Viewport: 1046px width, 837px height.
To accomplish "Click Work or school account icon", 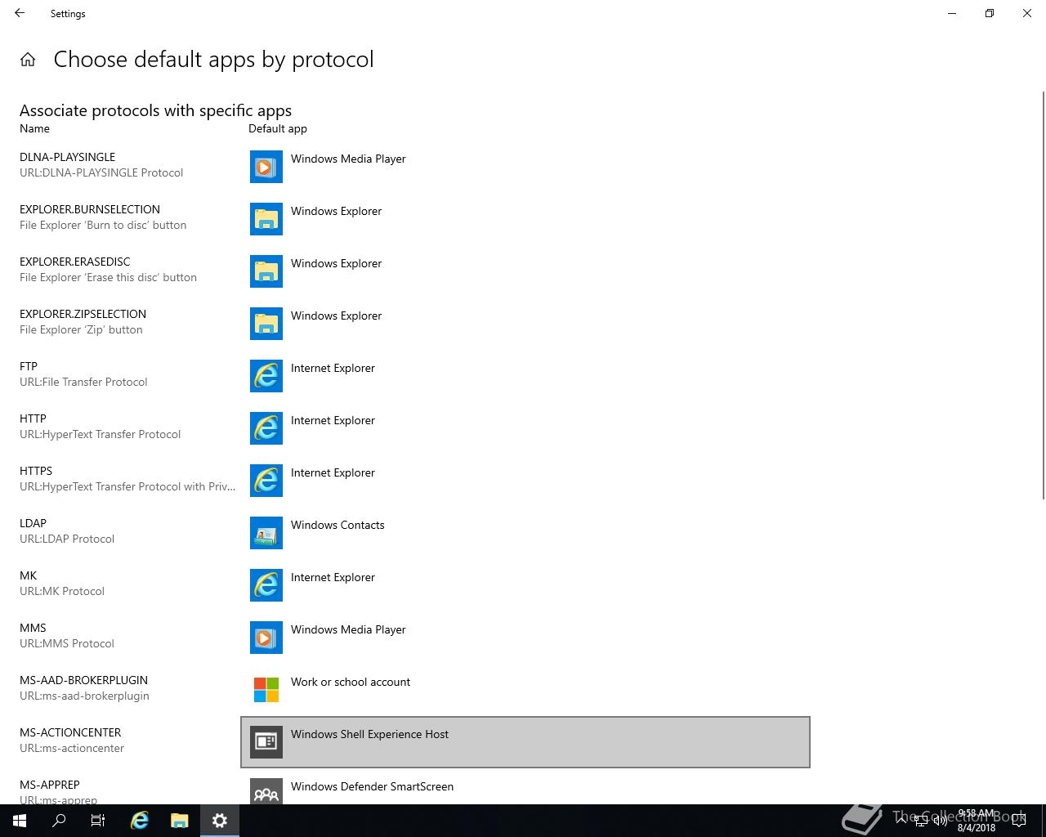I will point(266,690).
